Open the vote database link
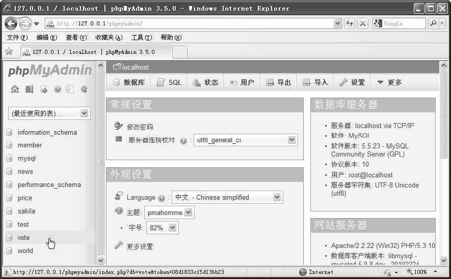 [23, 238]
